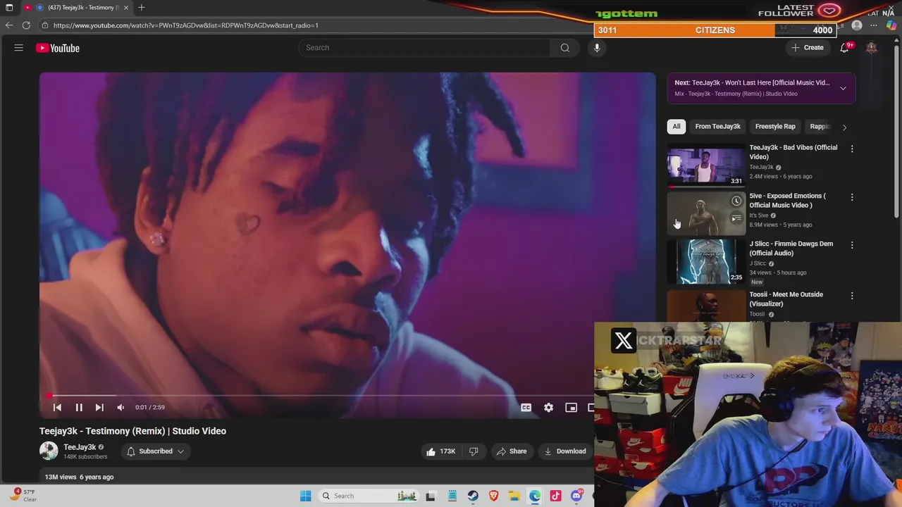This screenshot has height=507, width=902.
Task: Open Discord from the taskbar
Action: point(577,496)
